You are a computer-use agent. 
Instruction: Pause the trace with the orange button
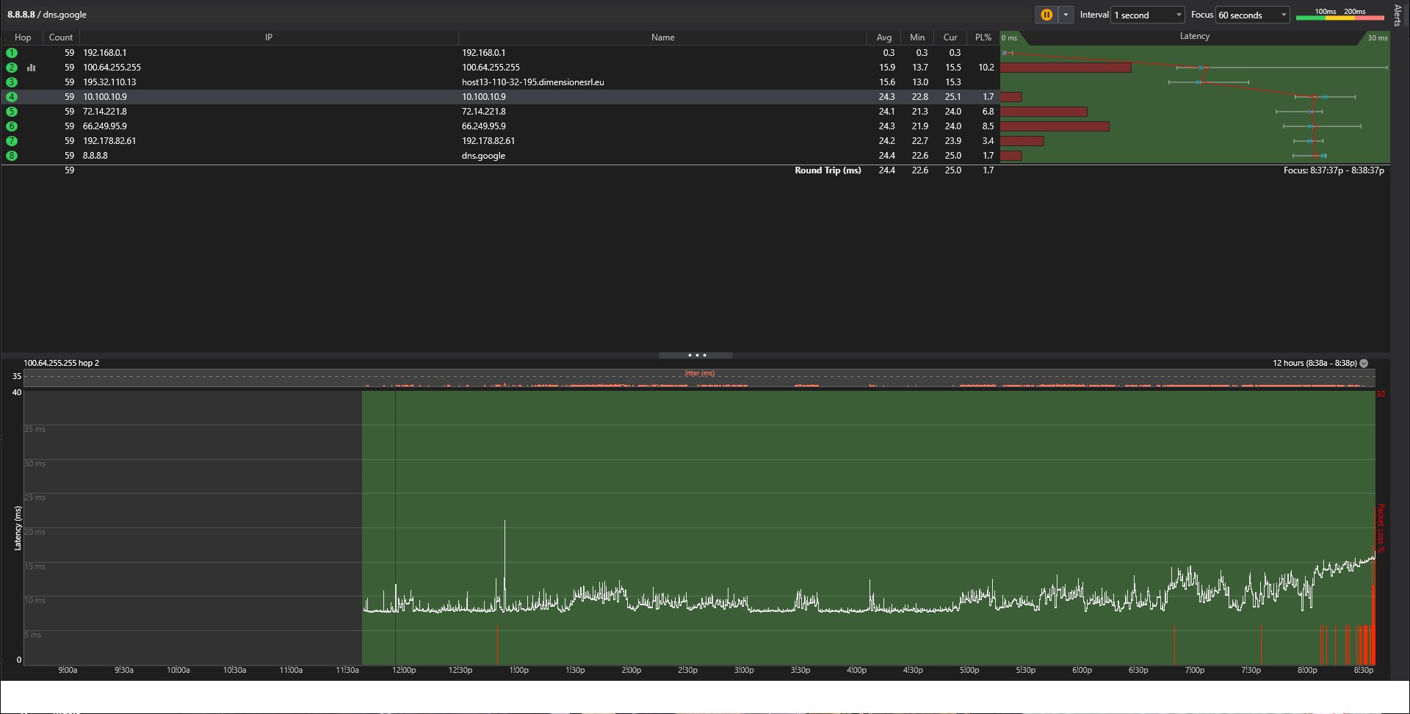(1046, 15)
